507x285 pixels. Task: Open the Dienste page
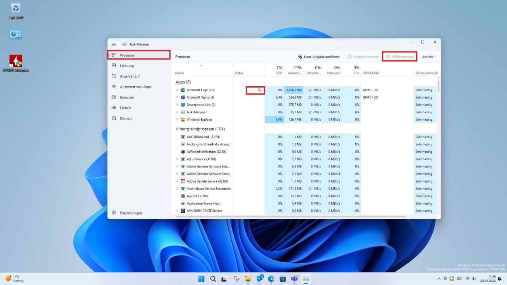point(139,118)
